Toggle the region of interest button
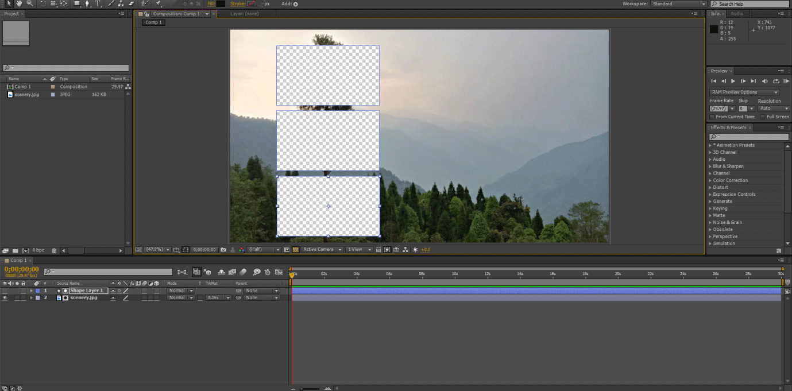The width and height of the screenshot is (792, 391). coord(287,249)
